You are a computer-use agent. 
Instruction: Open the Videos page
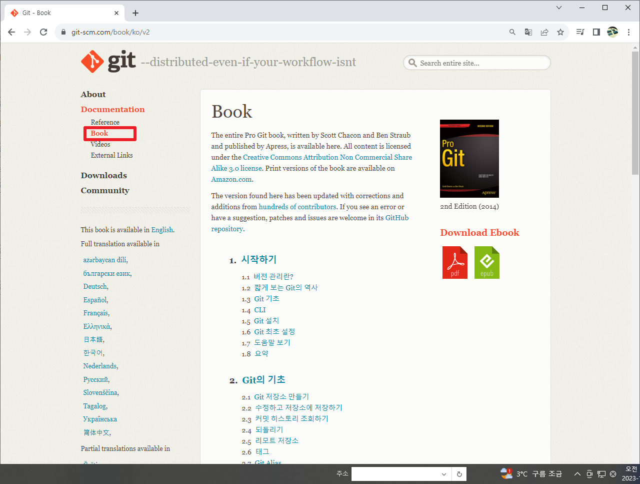coord(100,144)
